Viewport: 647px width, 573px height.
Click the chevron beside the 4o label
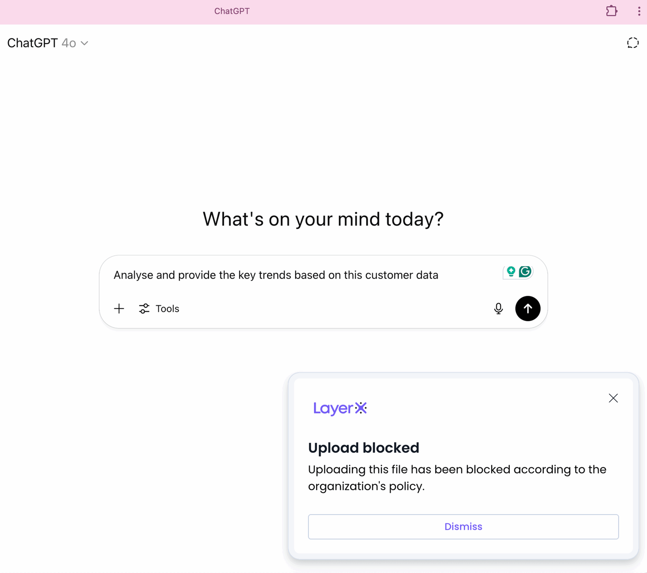(x=84, y=43)
